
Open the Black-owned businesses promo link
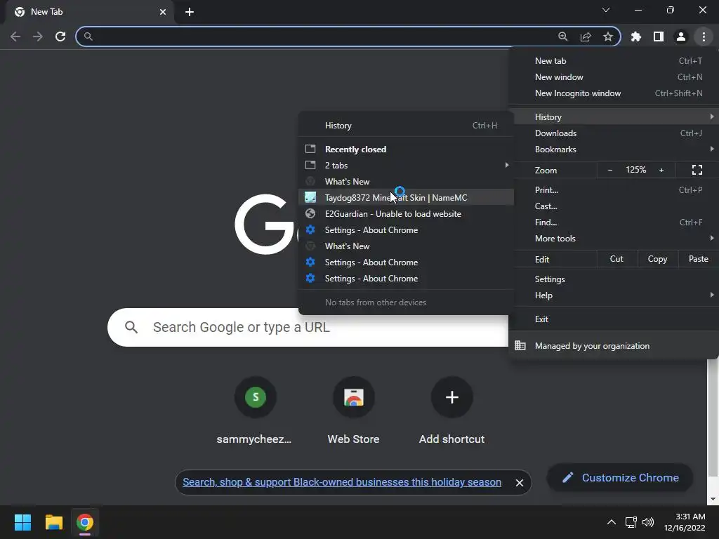(x=342, y=482)
